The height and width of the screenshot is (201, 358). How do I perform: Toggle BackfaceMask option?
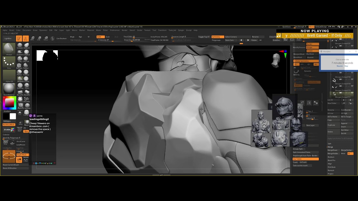9,125
